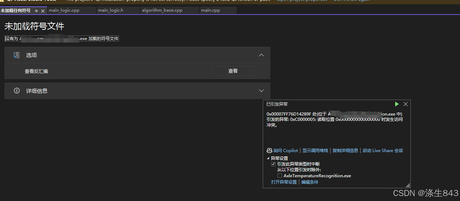Click the resize grip of exception popup

[408, 185]
